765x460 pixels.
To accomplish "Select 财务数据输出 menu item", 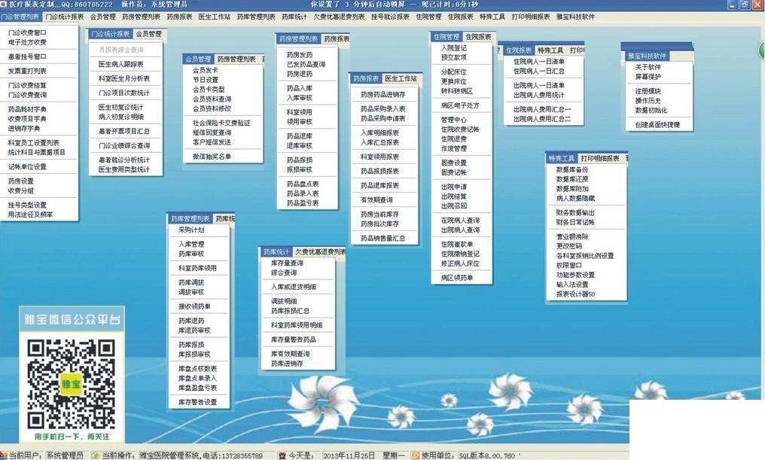I will point(575,212).
